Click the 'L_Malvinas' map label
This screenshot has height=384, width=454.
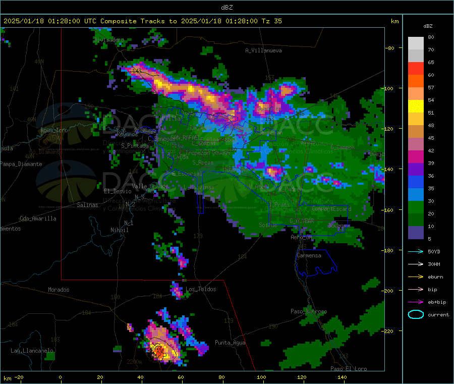[199, 187]
